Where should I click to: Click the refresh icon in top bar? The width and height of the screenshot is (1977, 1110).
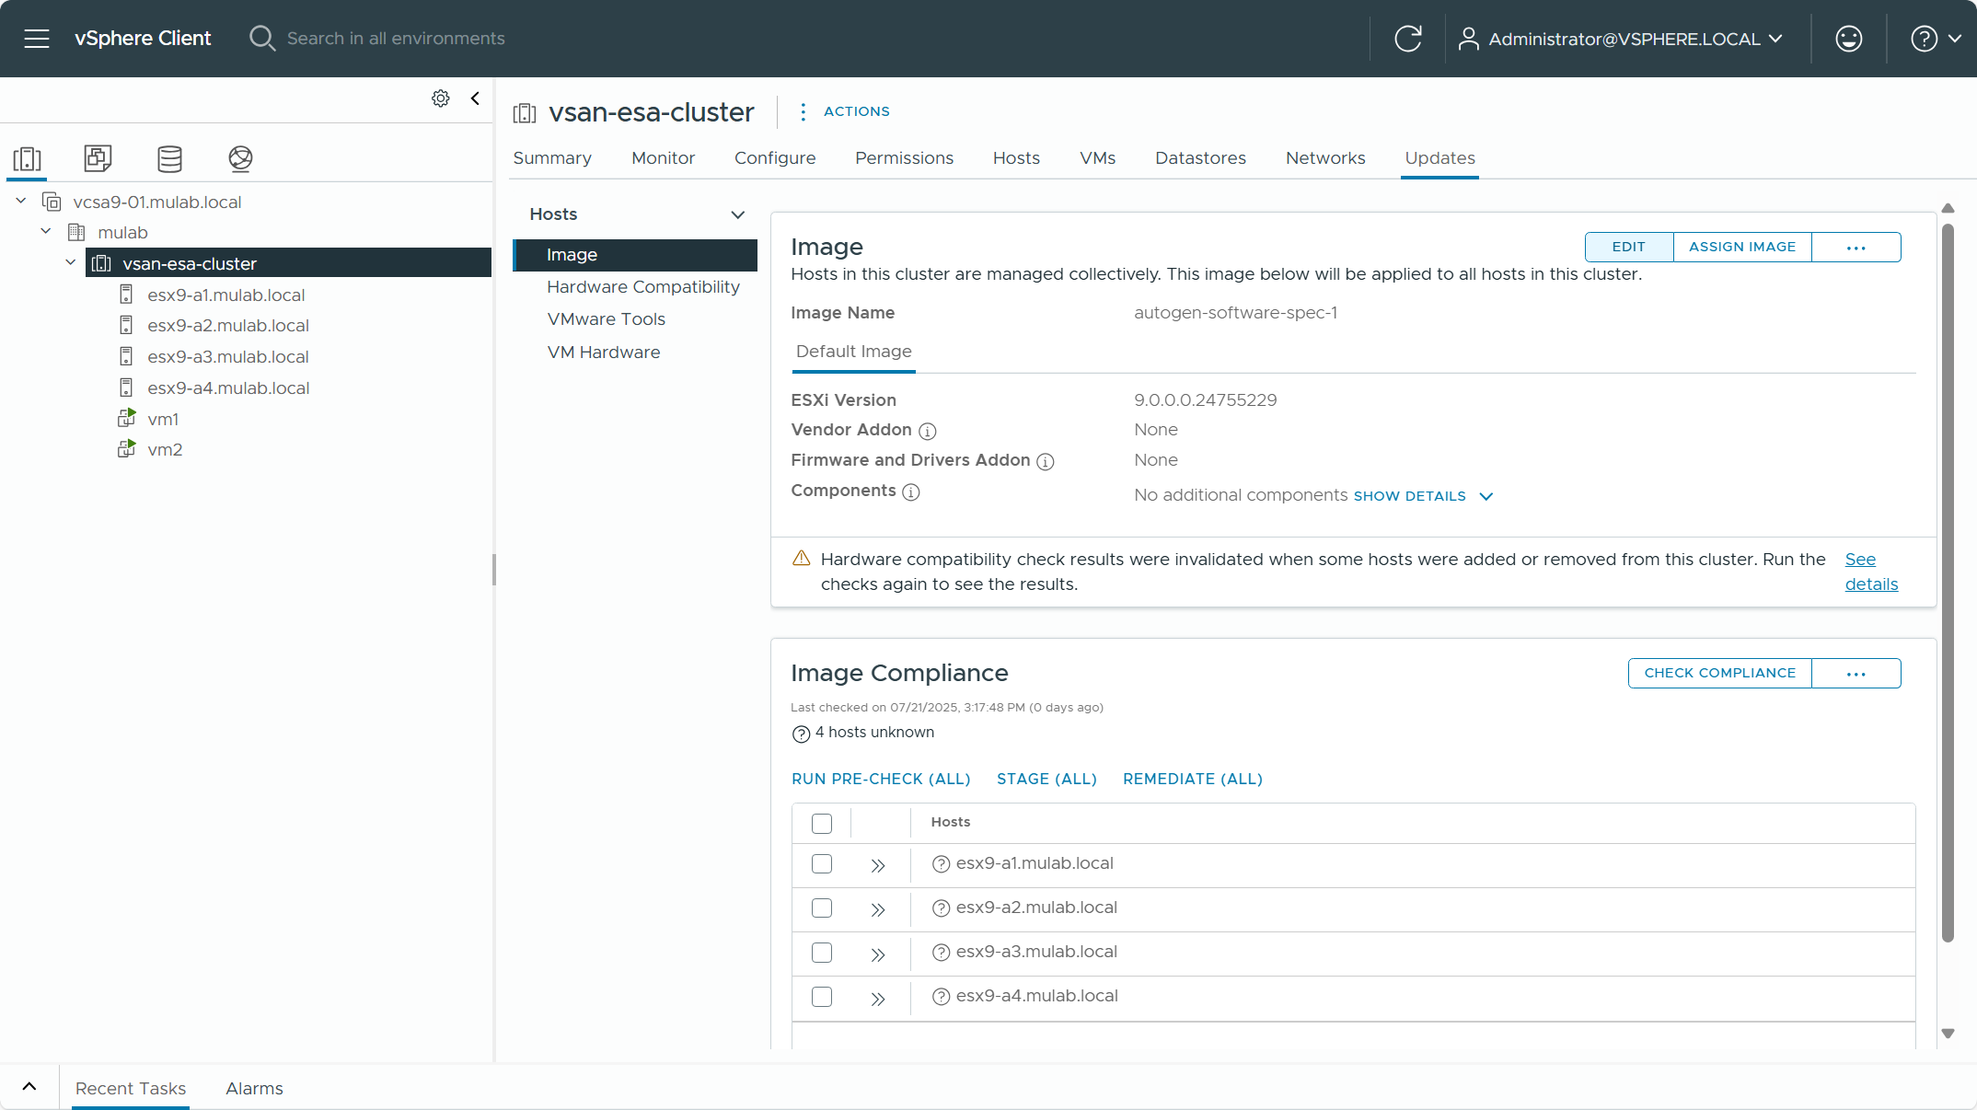point(1407,39)
